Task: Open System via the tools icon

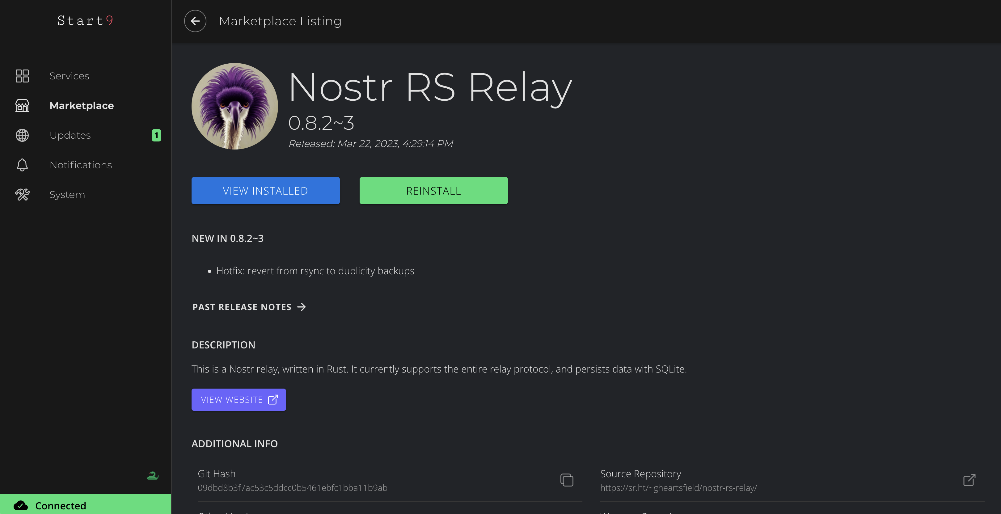Action: click(22, 194)
